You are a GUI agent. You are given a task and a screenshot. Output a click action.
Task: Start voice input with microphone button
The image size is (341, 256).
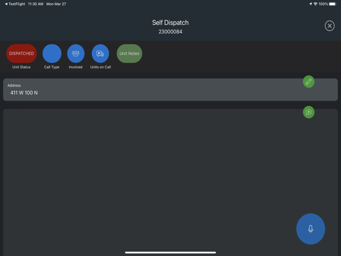click(311, 229)
